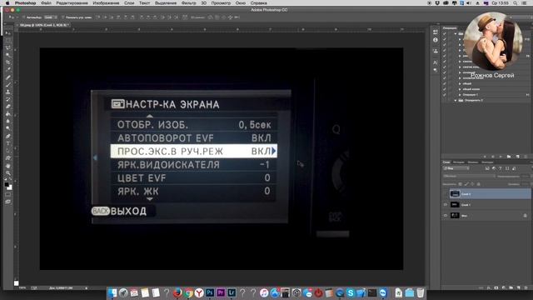Expand the Операция 1 action

pyautogui.click(x=460, y=94)
